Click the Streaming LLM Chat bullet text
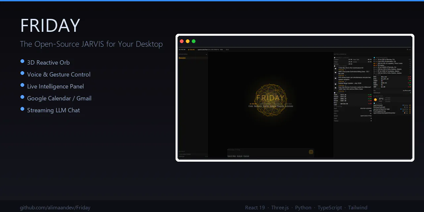This screenshot has height=212, width=424. pos(53,110)
